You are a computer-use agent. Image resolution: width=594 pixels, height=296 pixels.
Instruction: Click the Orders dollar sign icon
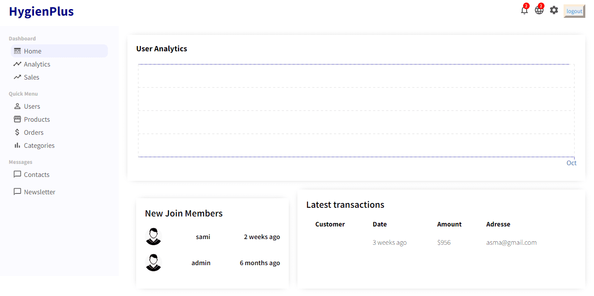coord(17,132)
